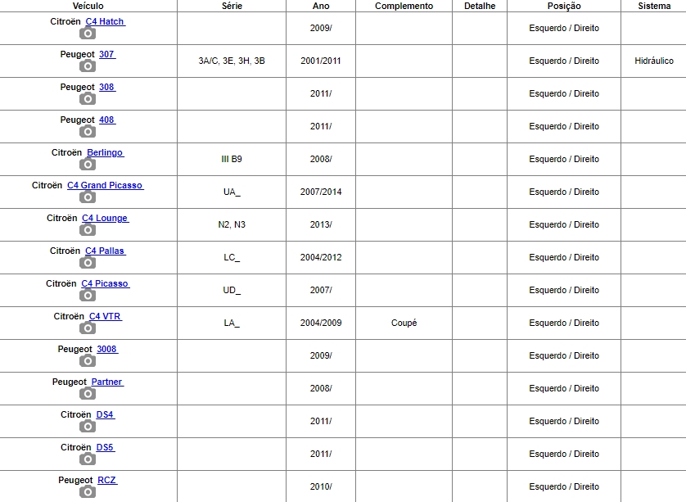The width and height of the screenshot is (686, 502).
Task: Click the year '2008/' in the Berlingo row
Action: click(321, 160)
